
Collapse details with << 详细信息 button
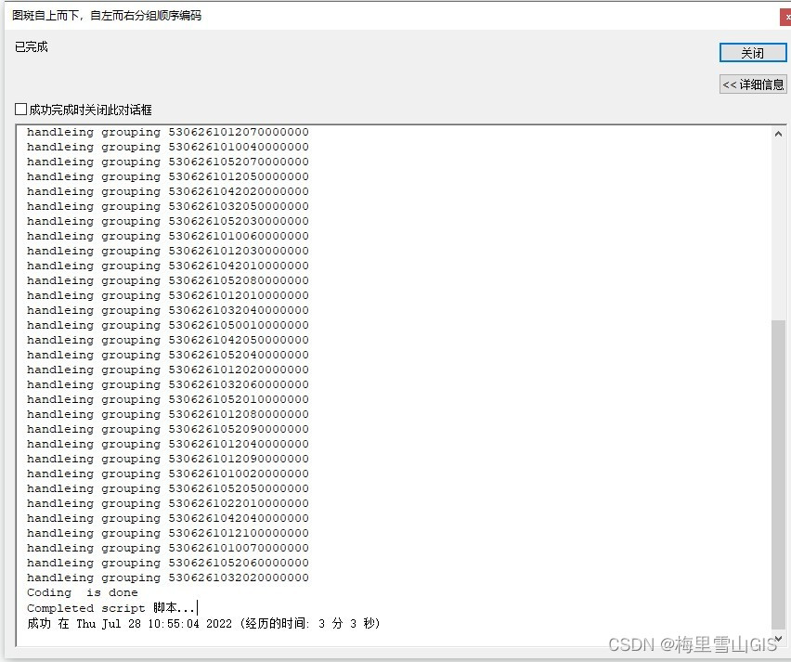pyautogui.click(x=753, y=84)
